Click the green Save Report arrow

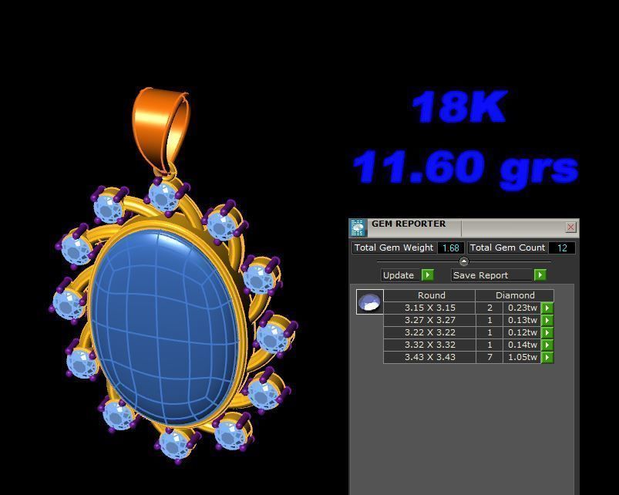coord(540,274)
